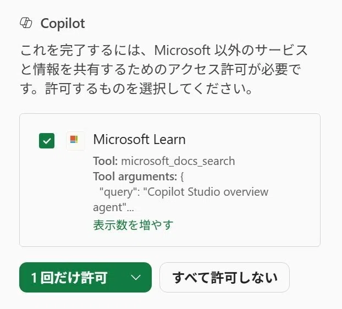The height and width of the screenshot is (309, 342).
Task: Click "Copilot Studio overview" query value
Action: pyautogui.click(x=206, y=192)
